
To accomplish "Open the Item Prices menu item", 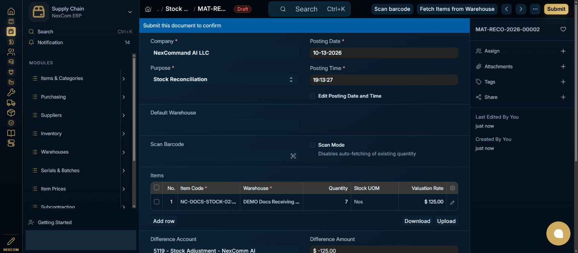I will pos(53,189).
